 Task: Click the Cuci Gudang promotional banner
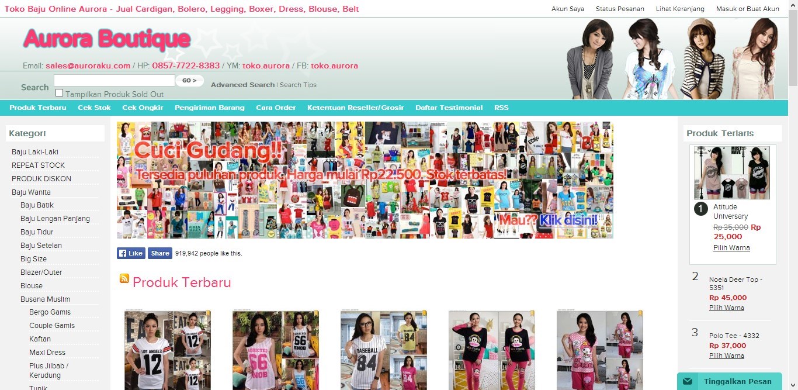[x=365, y=180]
